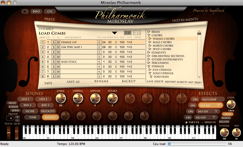The height and width of the screenshot is (147, 243).
Task: Switch to parts 9-16 tab
Action: coord(136,33)
